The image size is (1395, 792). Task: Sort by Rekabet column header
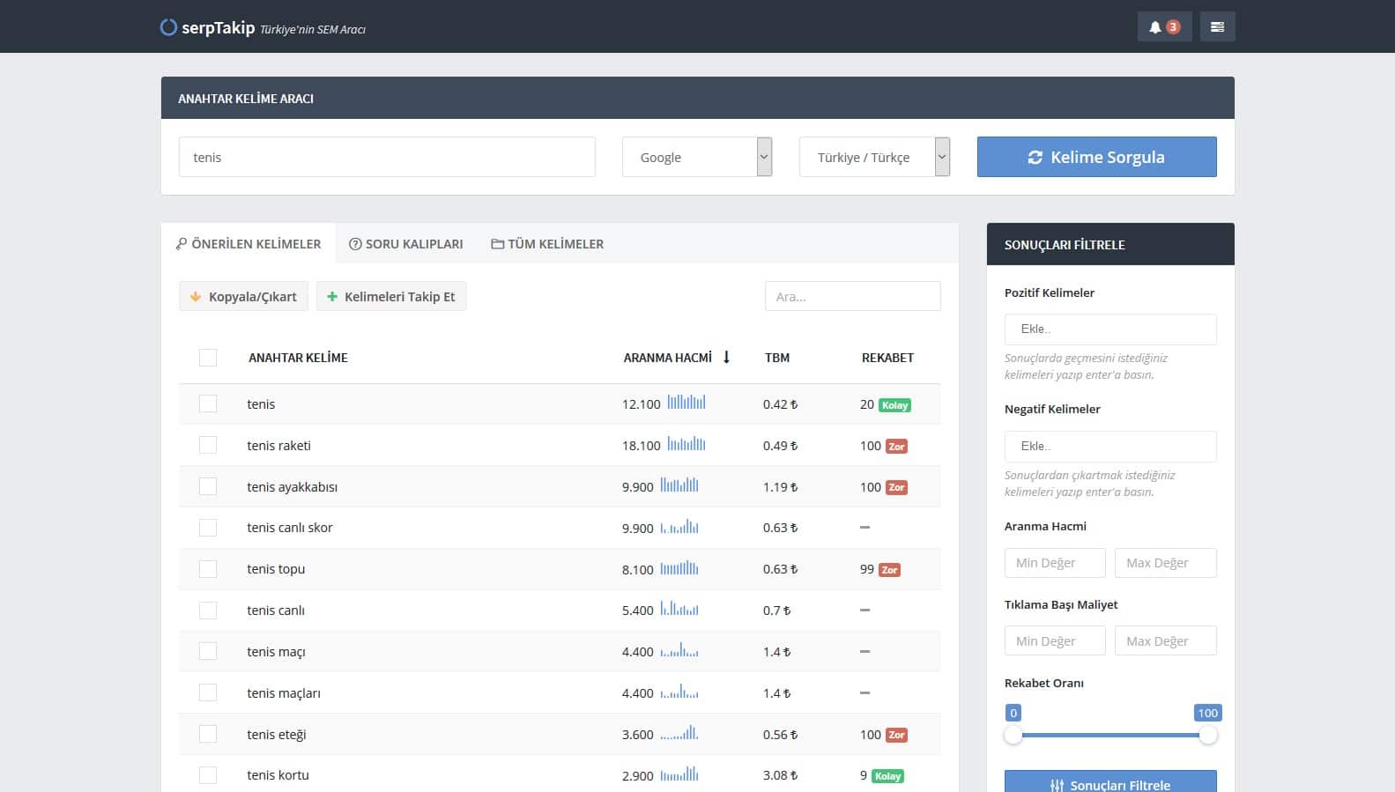(887, 358)
